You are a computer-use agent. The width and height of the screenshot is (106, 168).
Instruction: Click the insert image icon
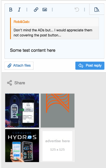(x=45, y=10)
